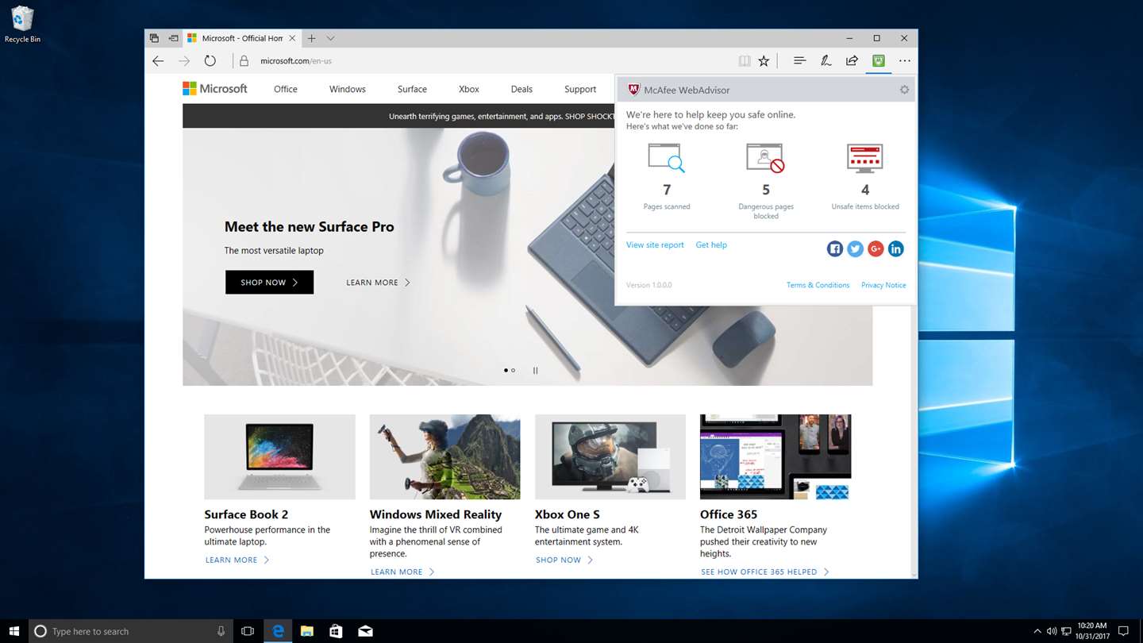Viewport: 1143px width, 643px height.
Task: Click SHOP NOW button for Surface Pro
Action: tap(269, 283)
